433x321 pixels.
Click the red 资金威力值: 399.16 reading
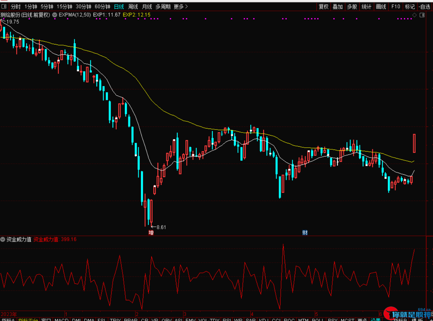click(55, 239)
